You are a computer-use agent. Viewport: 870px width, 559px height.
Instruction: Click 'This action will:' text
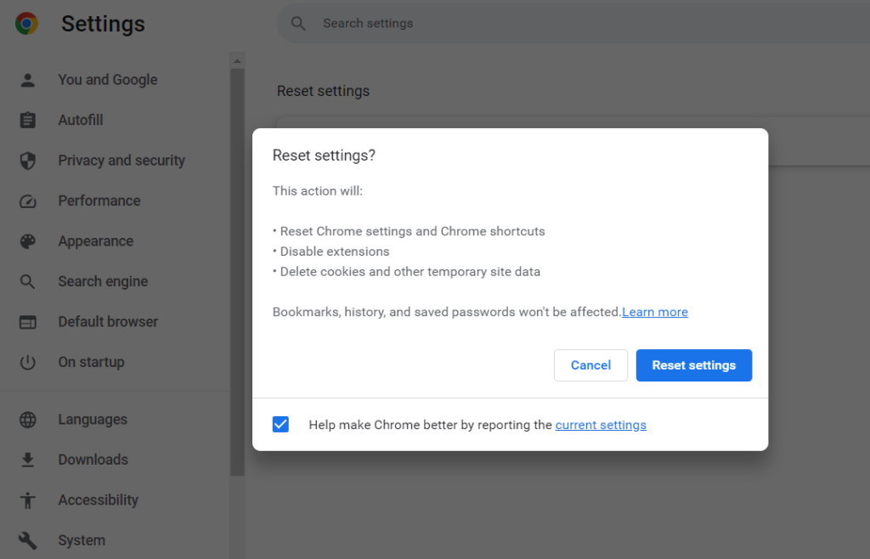[318, 191]
